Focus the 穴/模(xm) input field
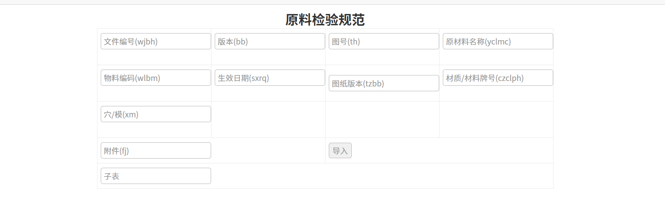Screen dimensions: 665x220 [x=156, y=114]
